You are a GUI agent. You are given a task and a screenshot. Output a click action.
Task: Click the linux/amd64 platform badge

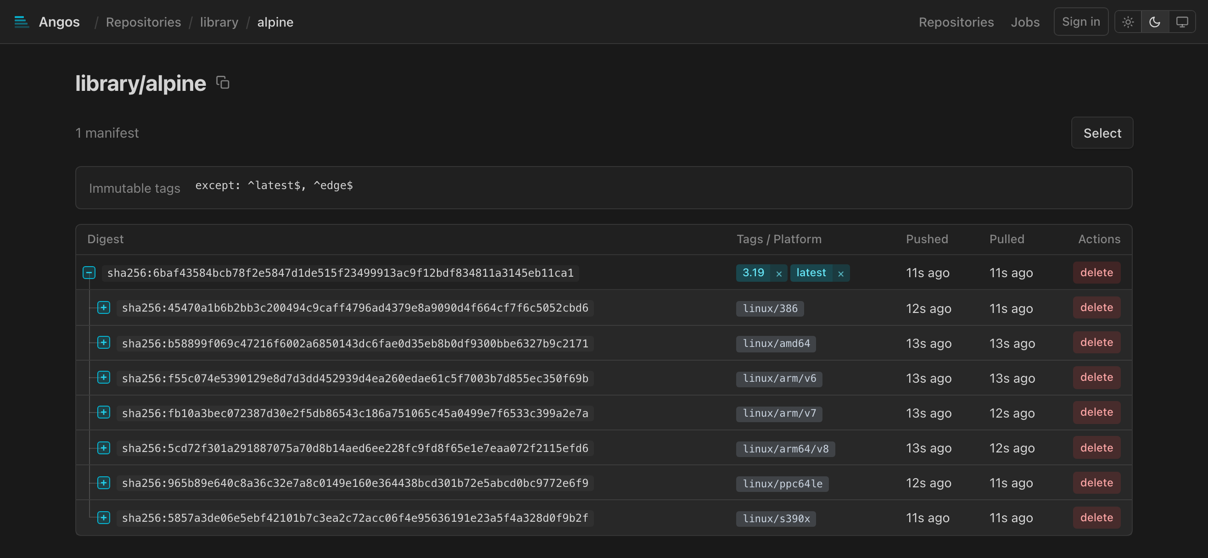[776, 344]
